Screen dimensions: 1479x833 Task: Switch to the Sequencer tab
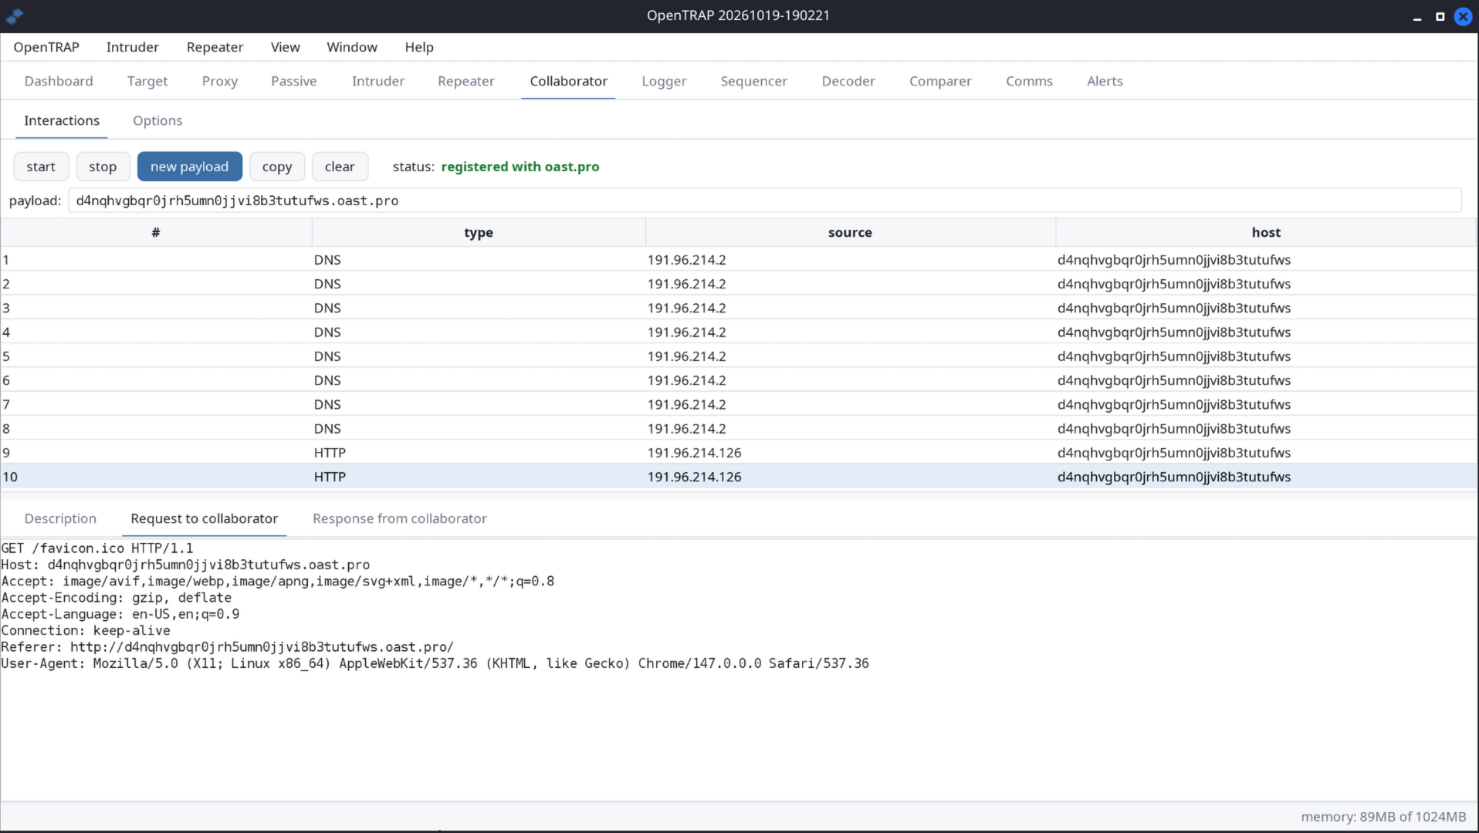click(x=754, y=81)
